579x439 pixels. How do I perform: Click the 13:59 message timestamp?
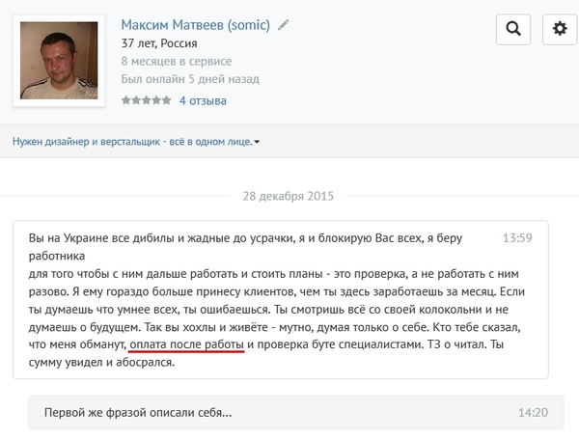click(517, 237)
